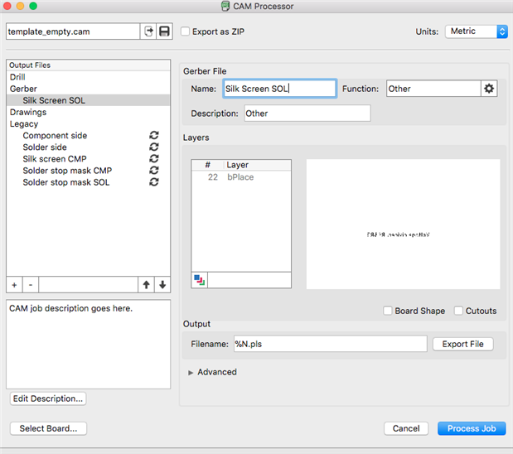This screenshot has height=454, width=513.
Task: Toggle the Cutouts checkbox
Action: [x=458, y=311]
